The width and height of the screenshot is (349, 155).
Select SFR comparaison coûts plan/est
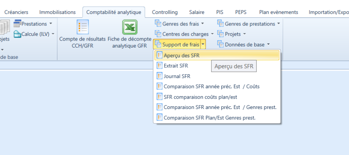coord(206,97)
